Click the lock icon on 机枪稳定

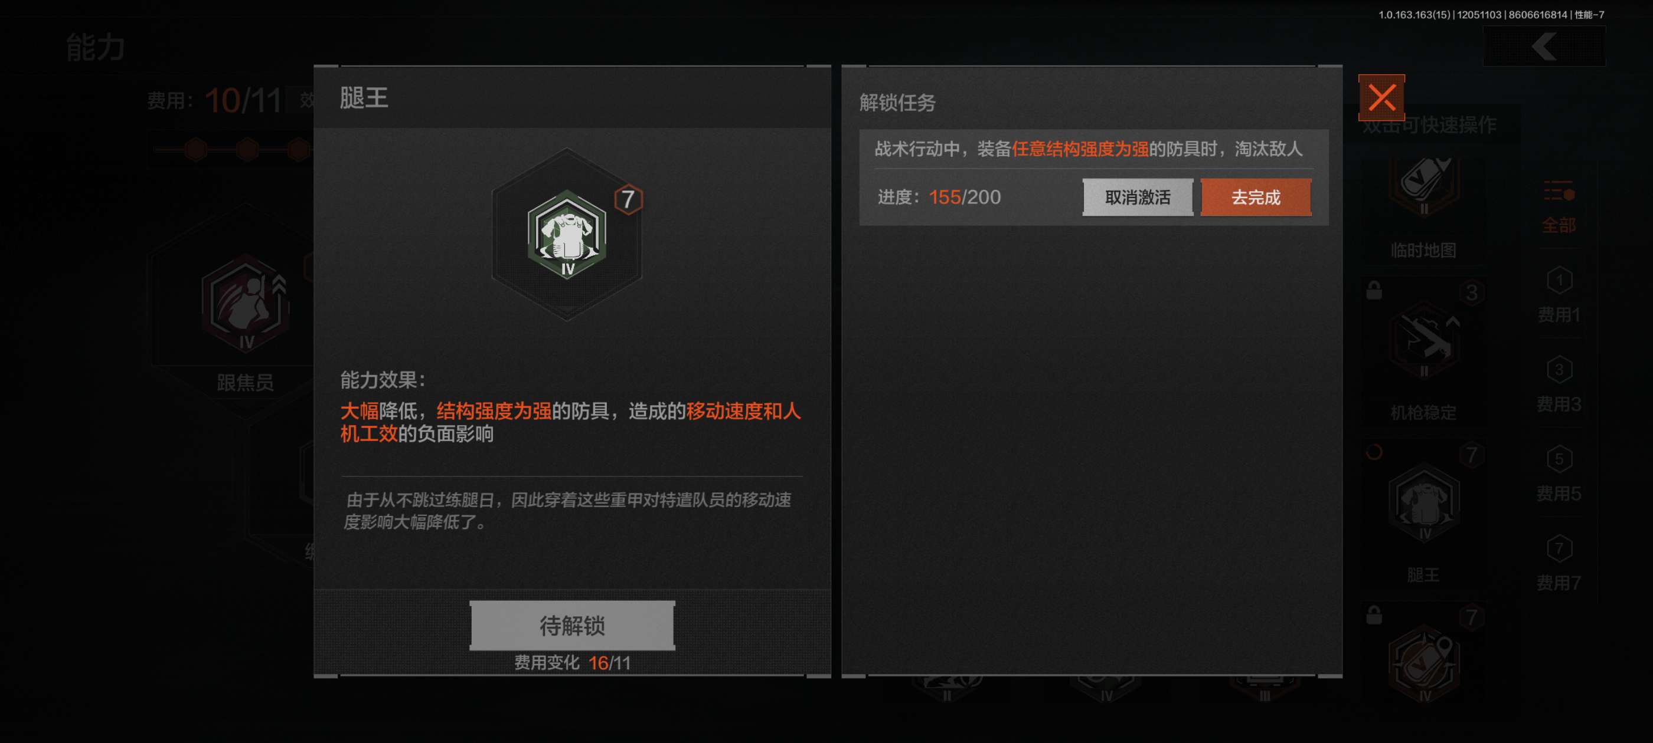pos(1374,290)
